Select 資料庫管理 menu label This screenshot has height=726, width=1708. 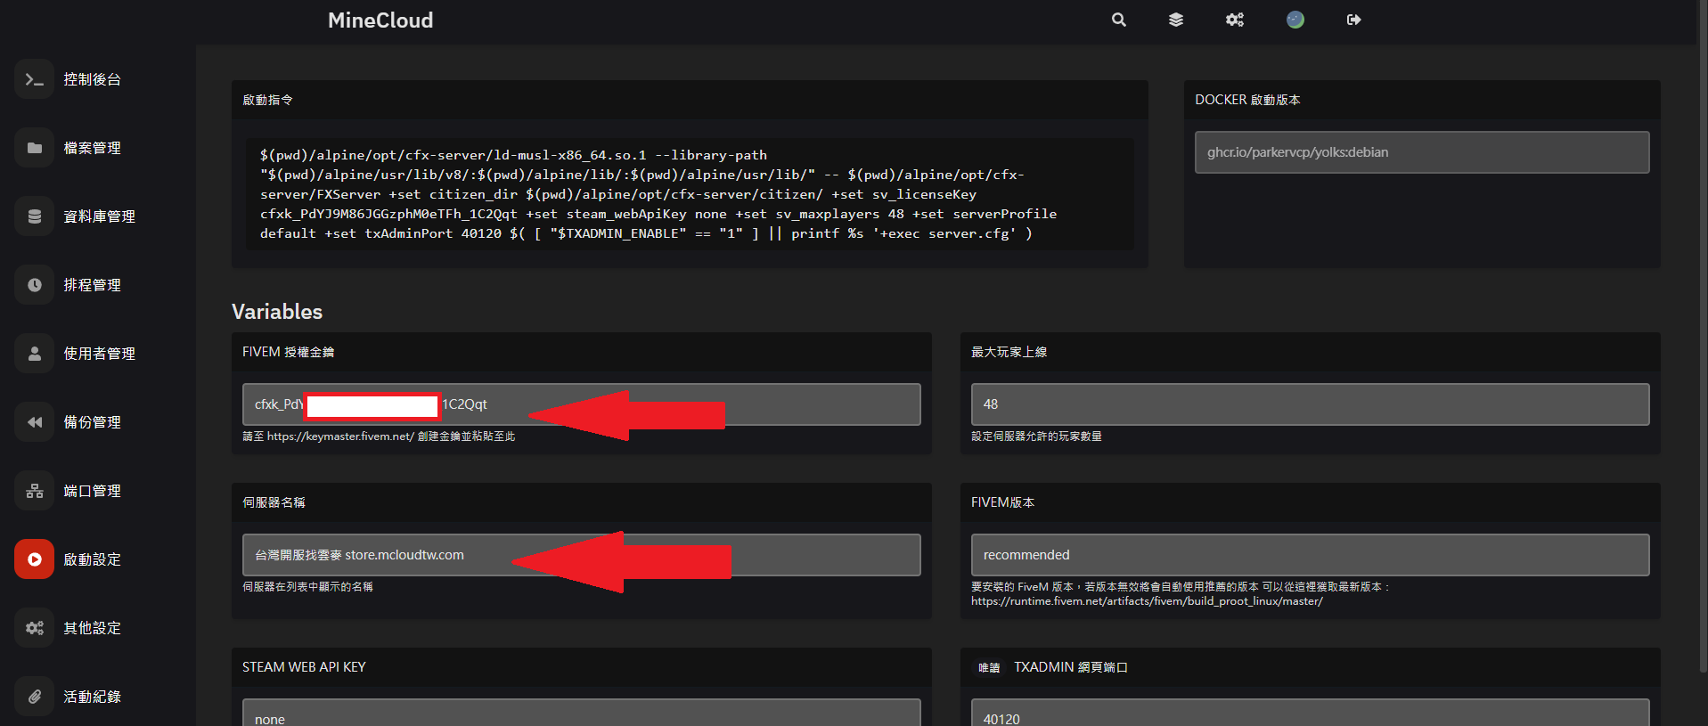[x=99, y=216]
